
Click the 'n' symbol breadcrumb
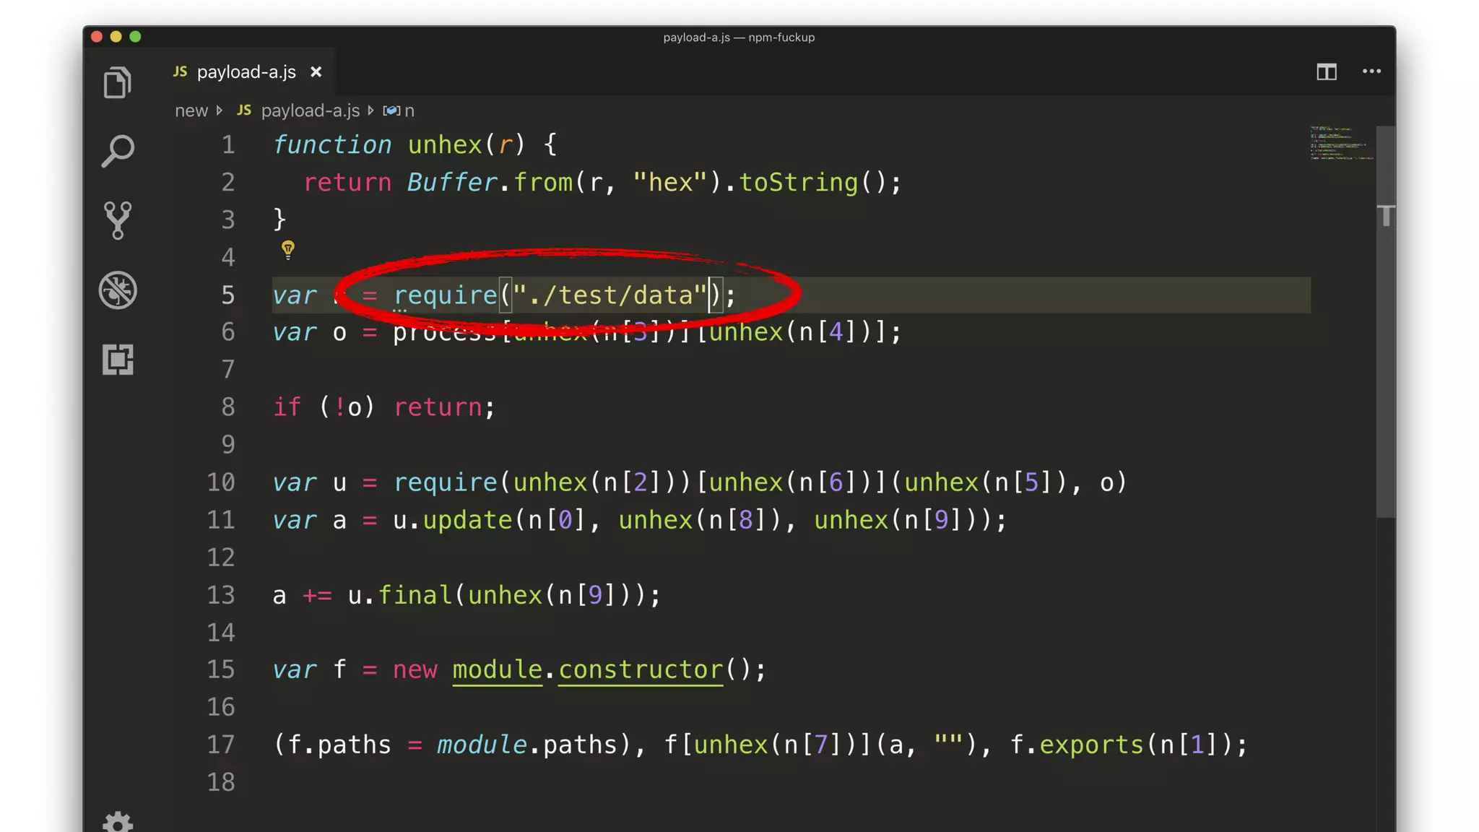point(409,110)
